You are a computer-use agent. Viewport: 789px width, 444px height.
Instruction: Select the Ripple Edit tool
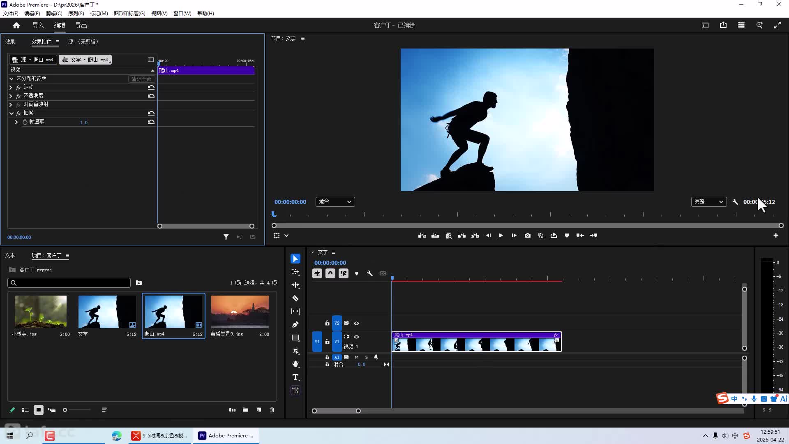(x=295, y=285)
